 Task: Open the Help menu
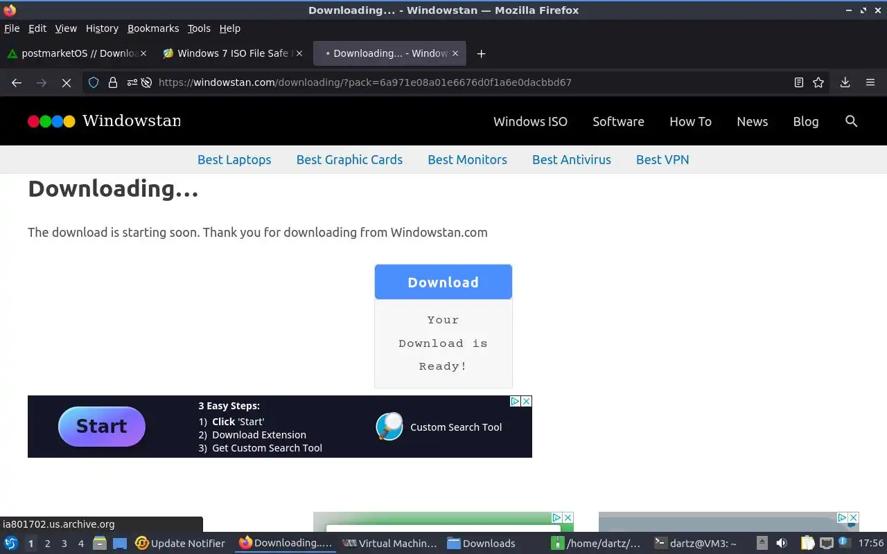tap(229, 28)
